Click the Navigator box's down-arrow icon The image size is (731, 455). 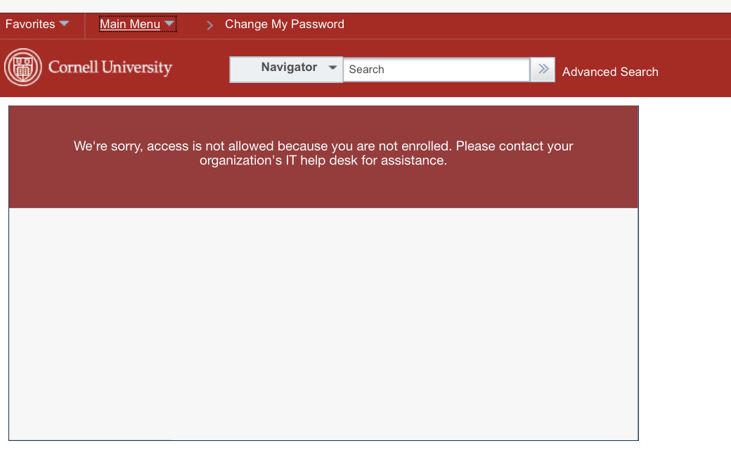coord(332,68)
